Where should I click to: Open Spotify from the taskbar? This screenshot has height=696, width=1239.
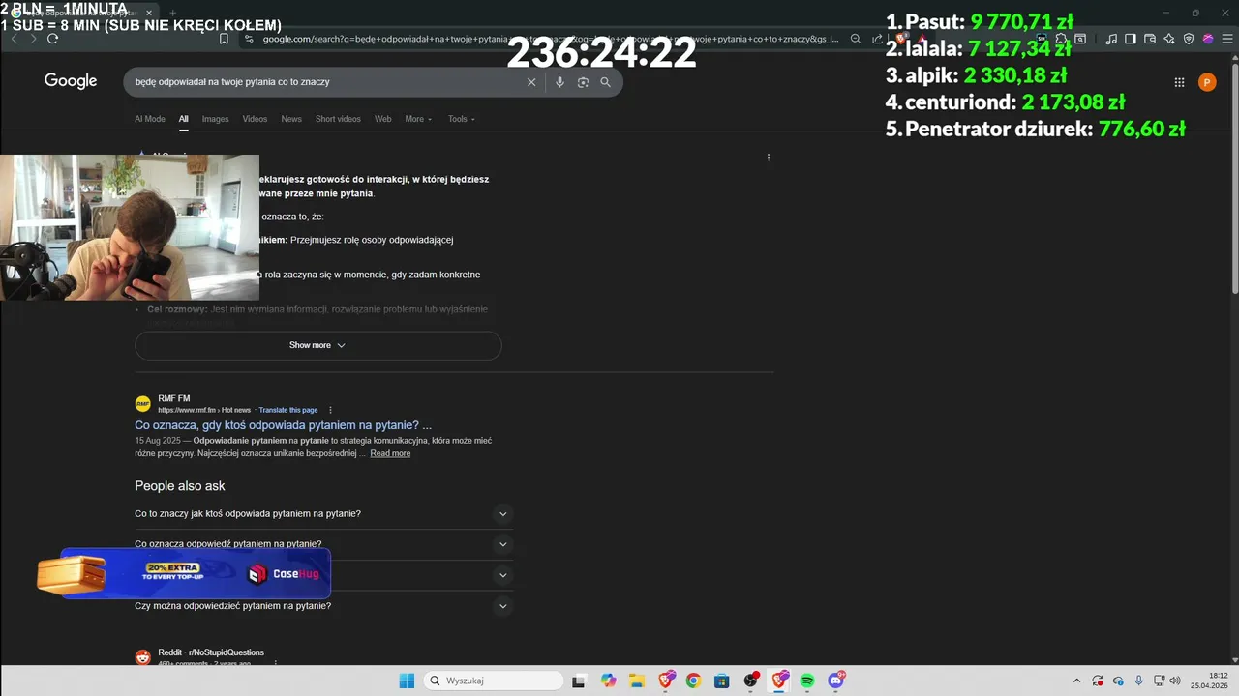807,681
